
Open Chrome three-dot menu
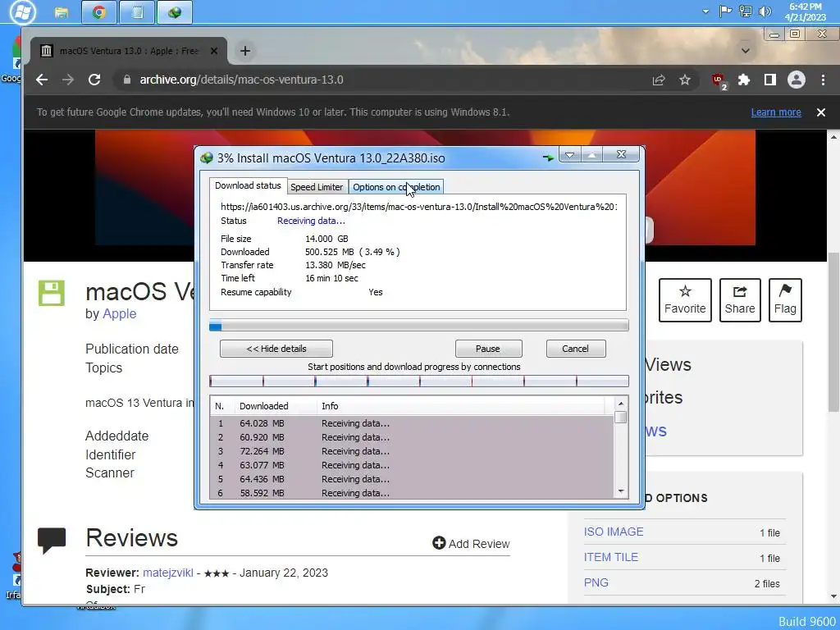coord(824,80)
